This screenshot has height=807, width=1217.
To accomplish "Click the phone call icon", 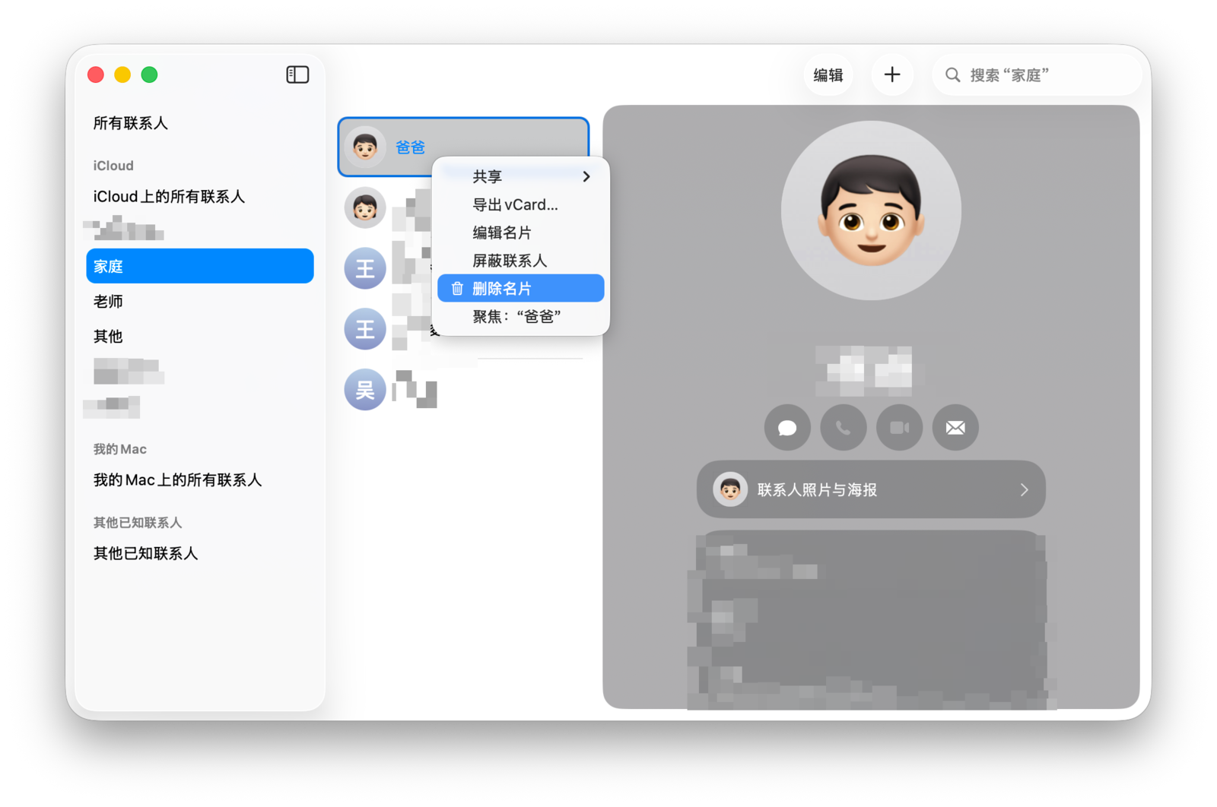I will pos(844,428).
